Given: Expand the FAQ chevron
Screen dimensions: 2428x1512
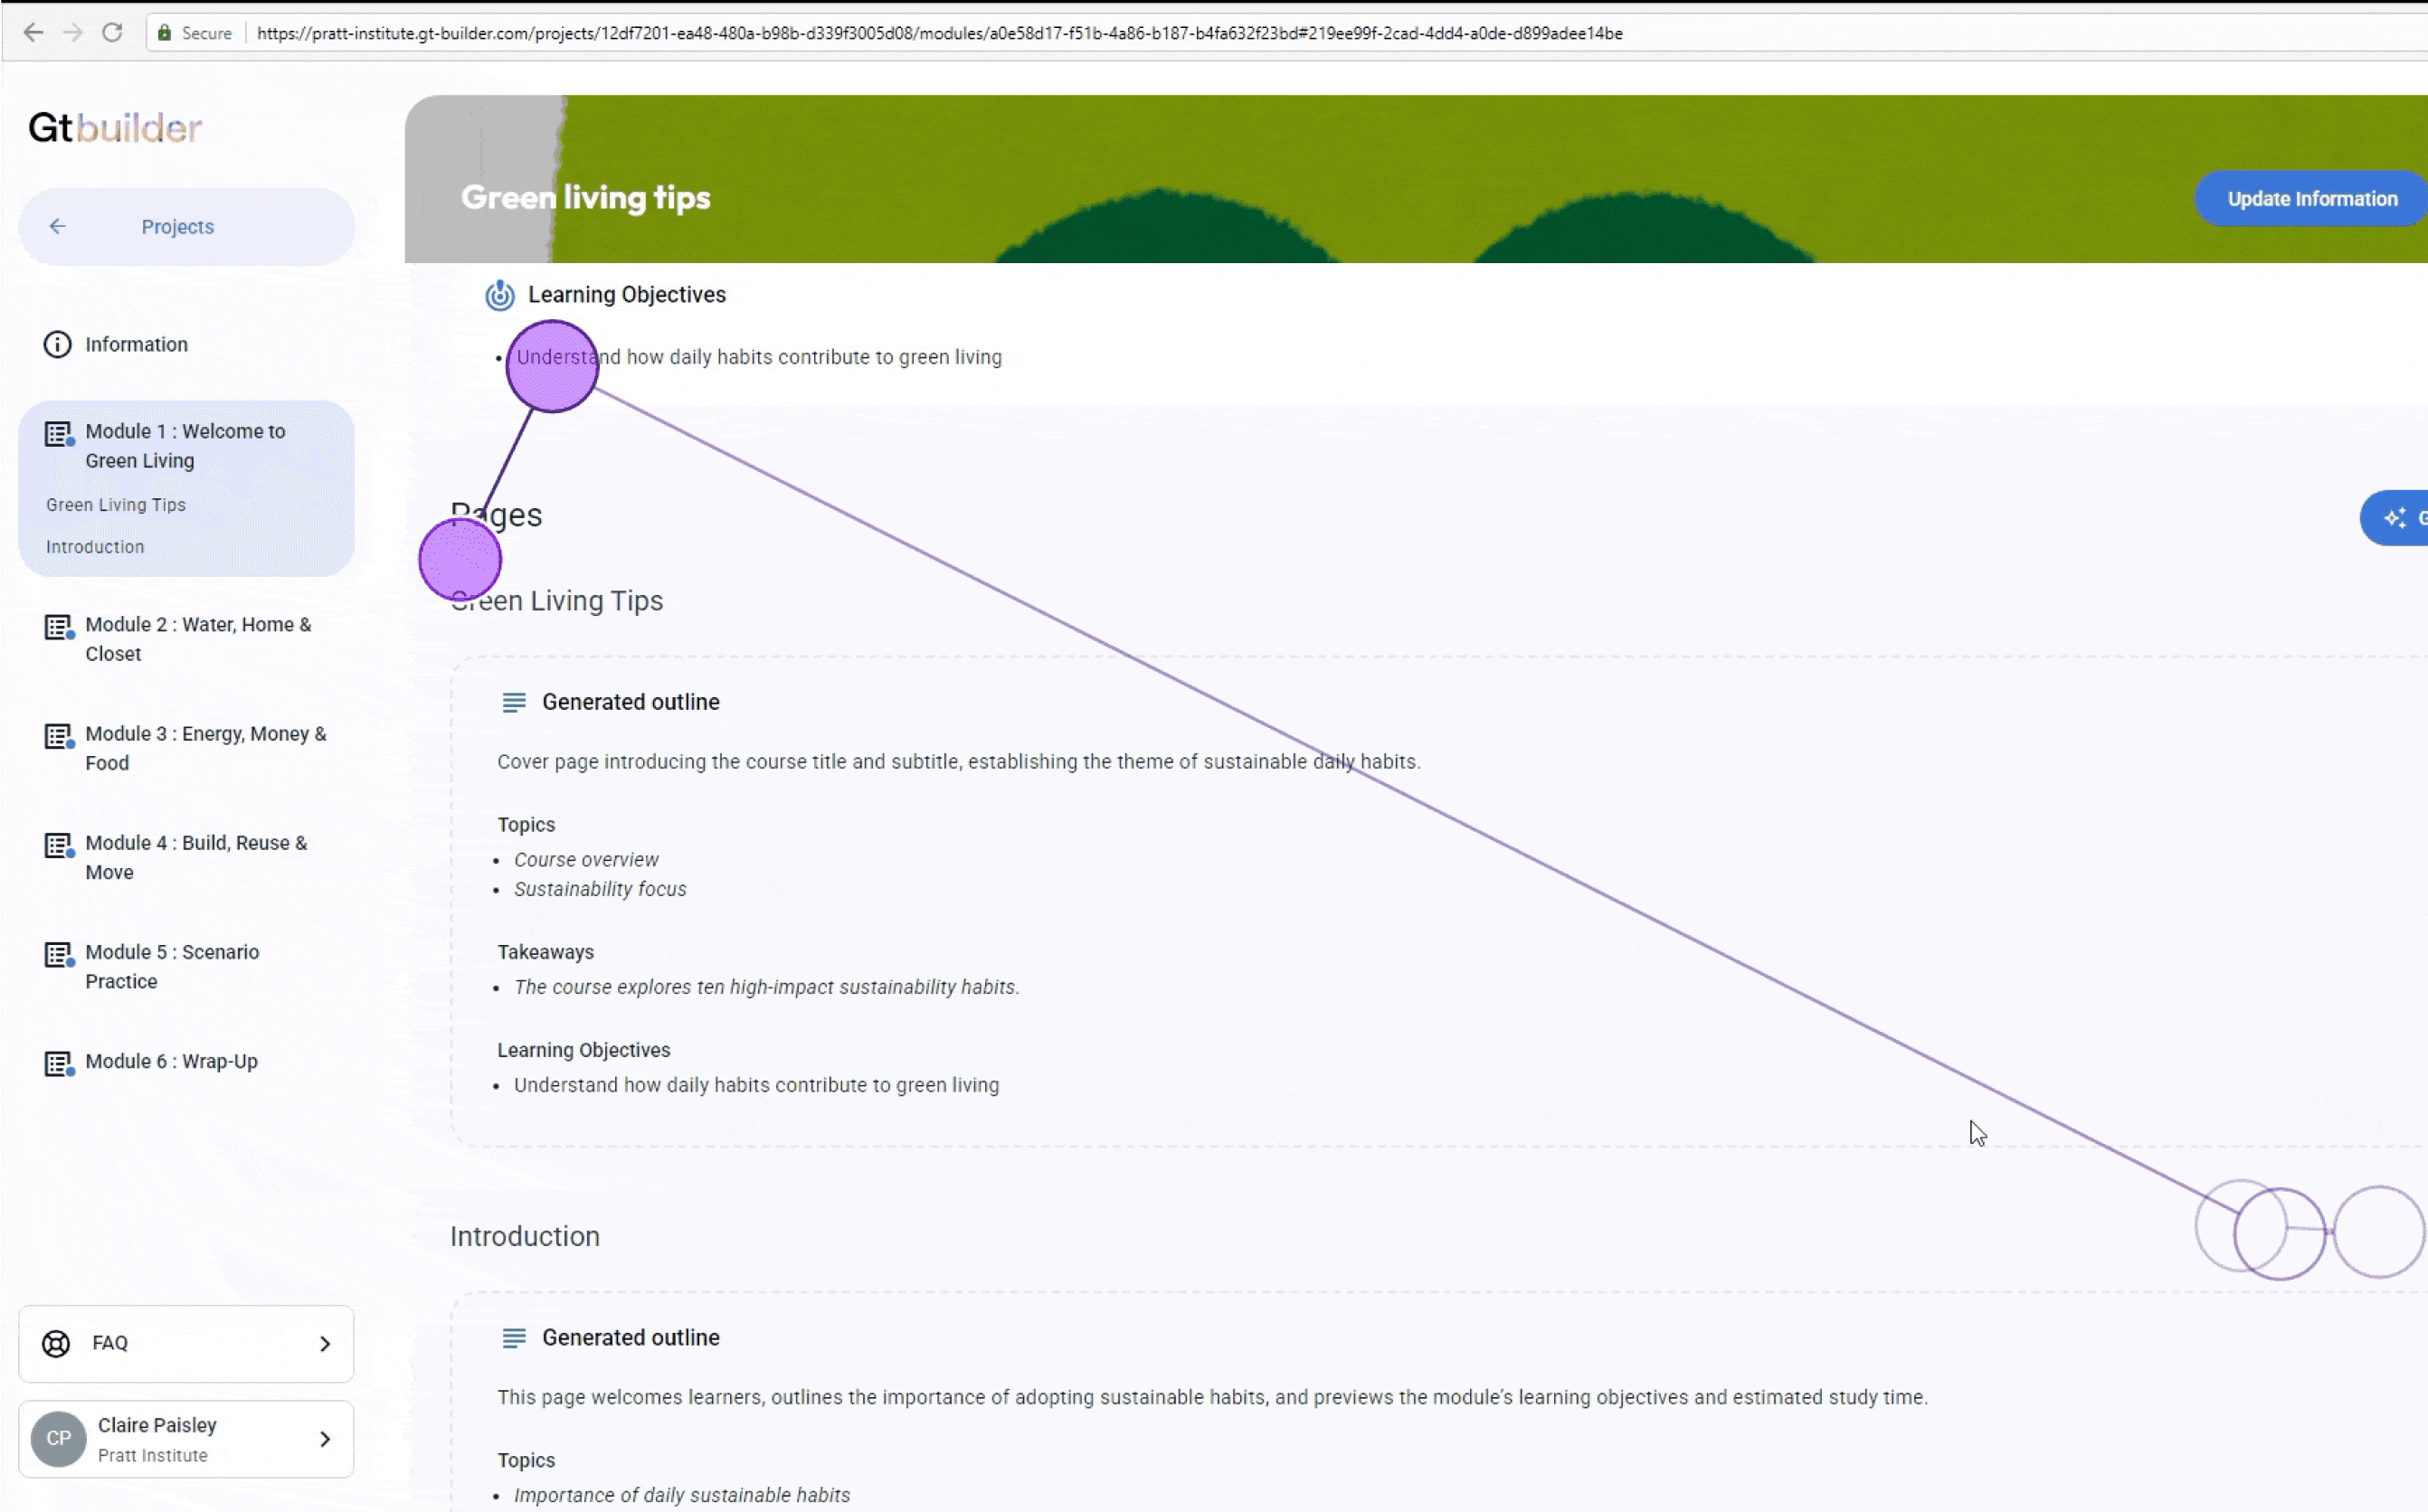Looking at the screenshot, I should 324,1343.
